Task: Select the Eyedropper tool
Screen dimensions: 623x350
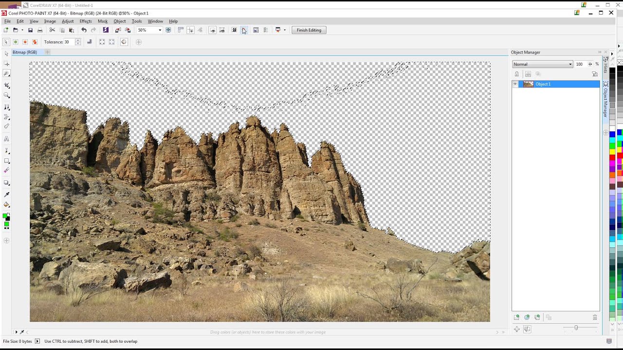Action: [6, 195]
